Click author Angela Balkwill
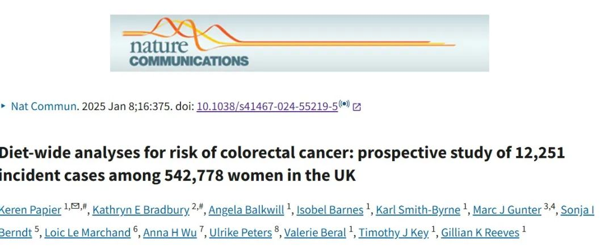The width and height of the screenshot is (613, 249). pyautogui.click(x=246, y=210)
